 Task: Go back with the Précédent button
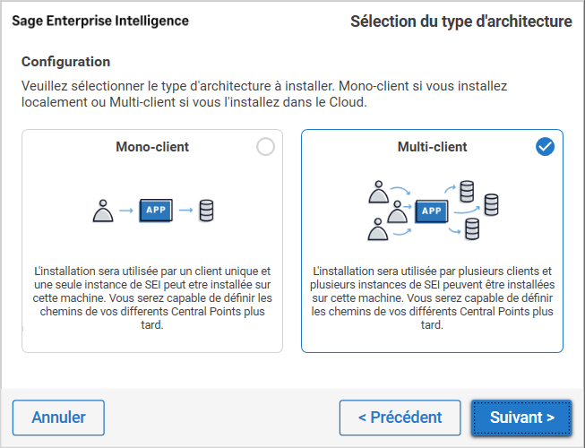[400, 418]
